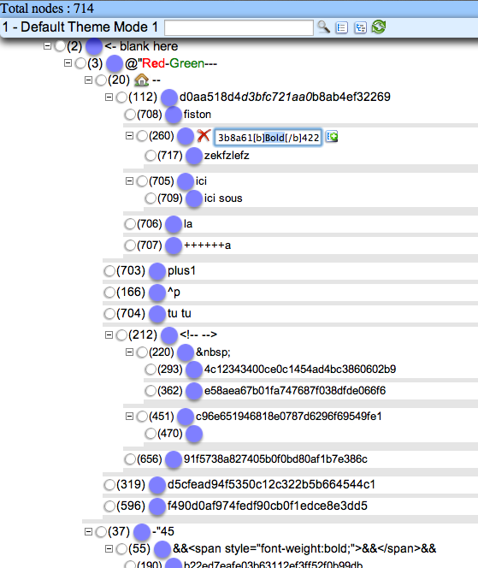Viewport: 478px width, 568px height.
Task: Select radio button for node (20)
Action: [x=101, y=80]
